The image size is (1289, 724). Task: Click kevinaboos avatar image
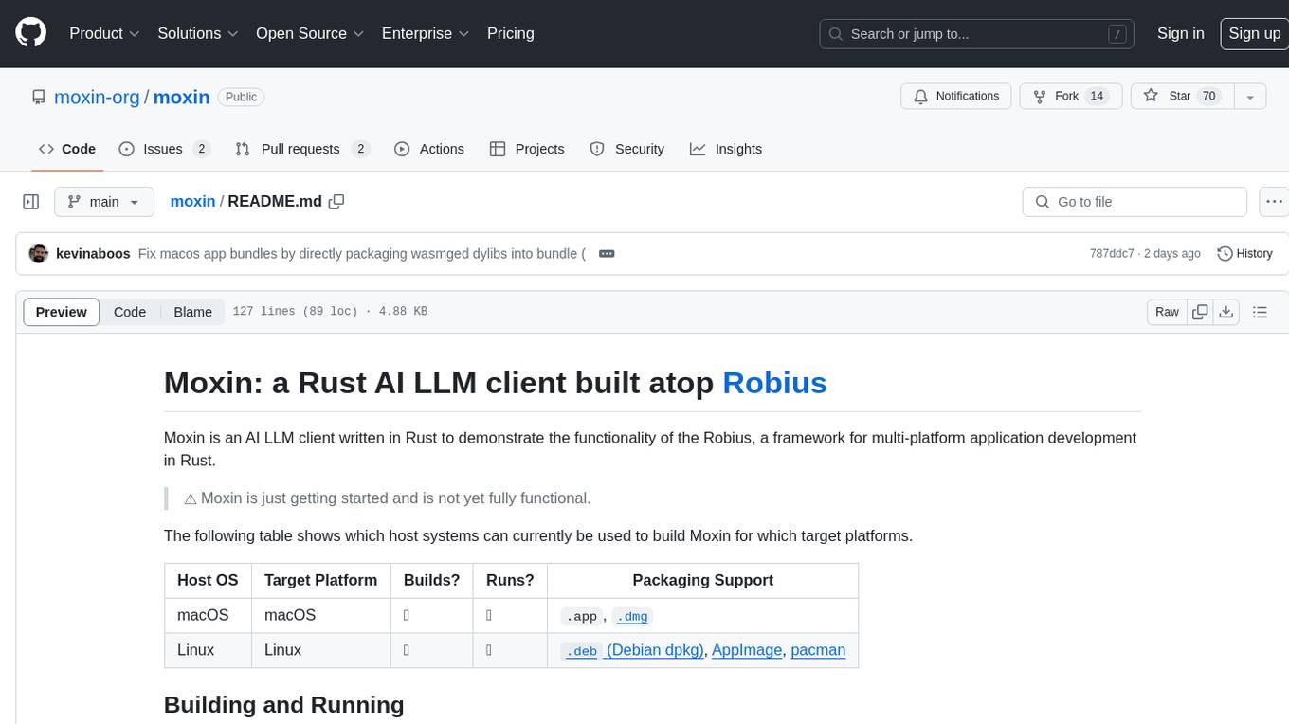tap(39, 254)
